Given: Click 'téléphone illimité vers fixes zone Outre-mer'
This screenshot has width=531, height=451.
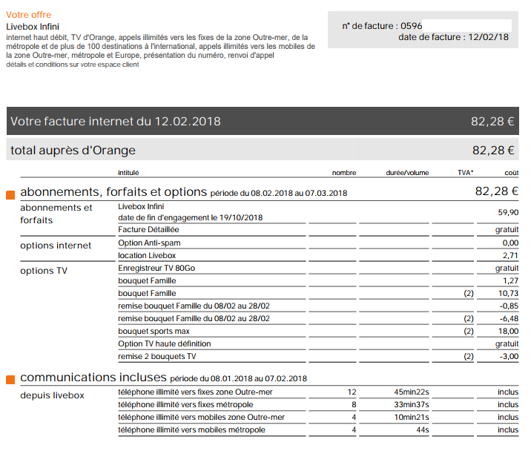Looking at the screenshot, I should pos(195,392).
